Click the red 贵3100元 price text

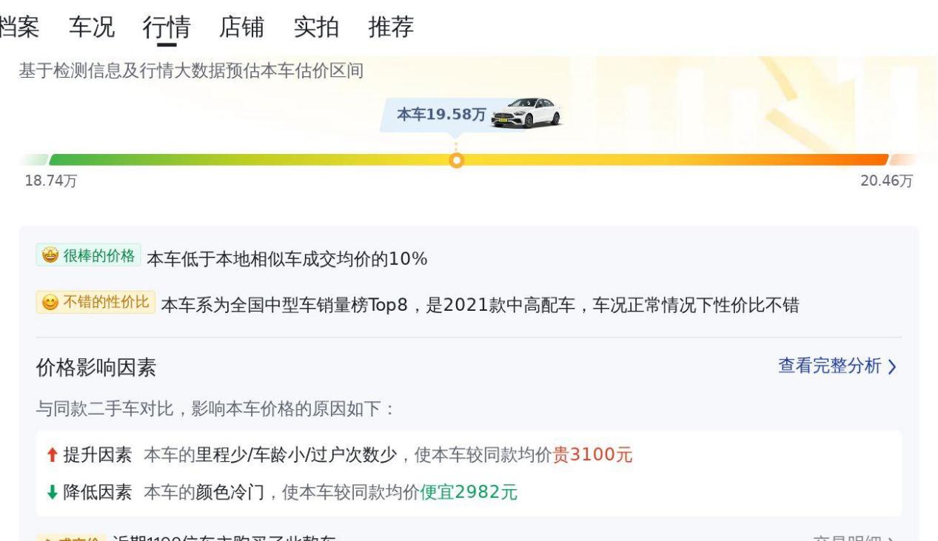click(x=593, y=456)
